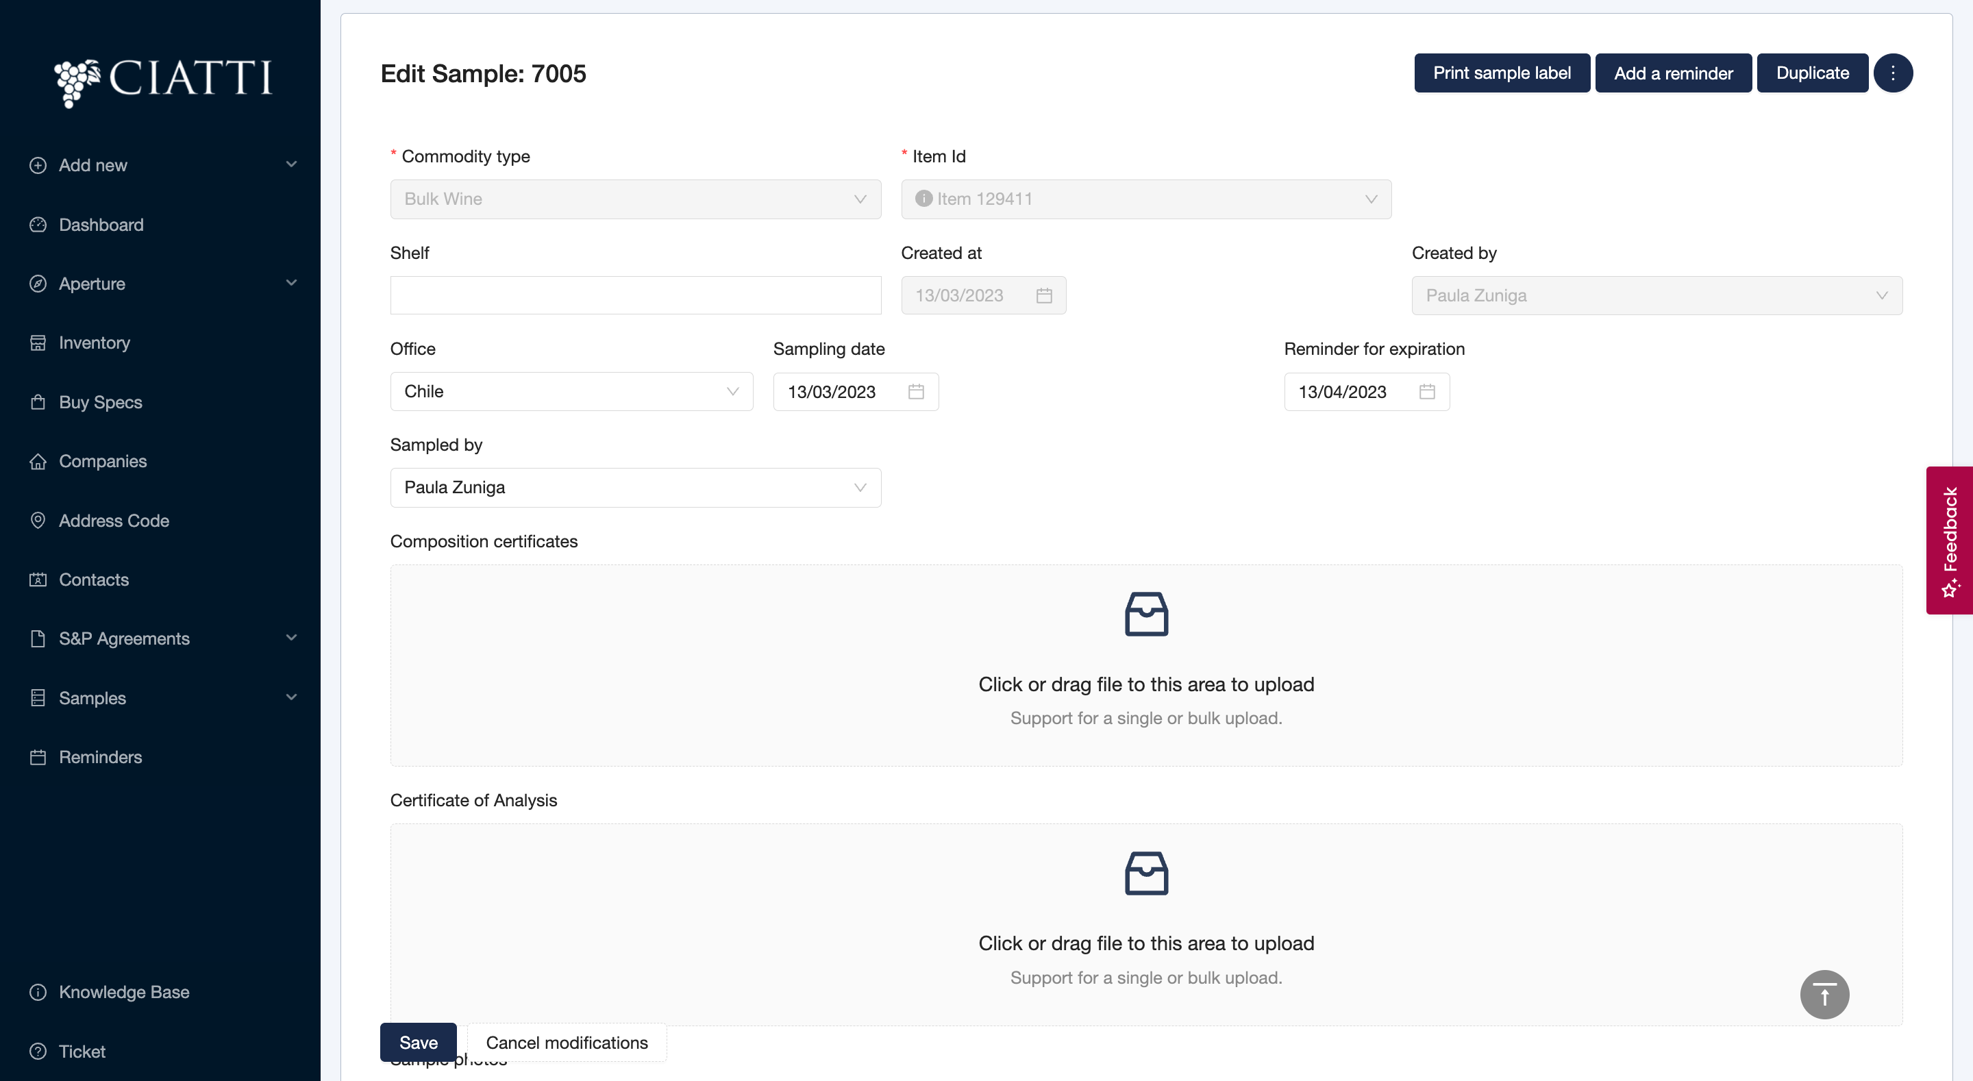Click the three-dot more options button
Image resolution: width=1973 pixels, height=1081 pixels.
1893,73
